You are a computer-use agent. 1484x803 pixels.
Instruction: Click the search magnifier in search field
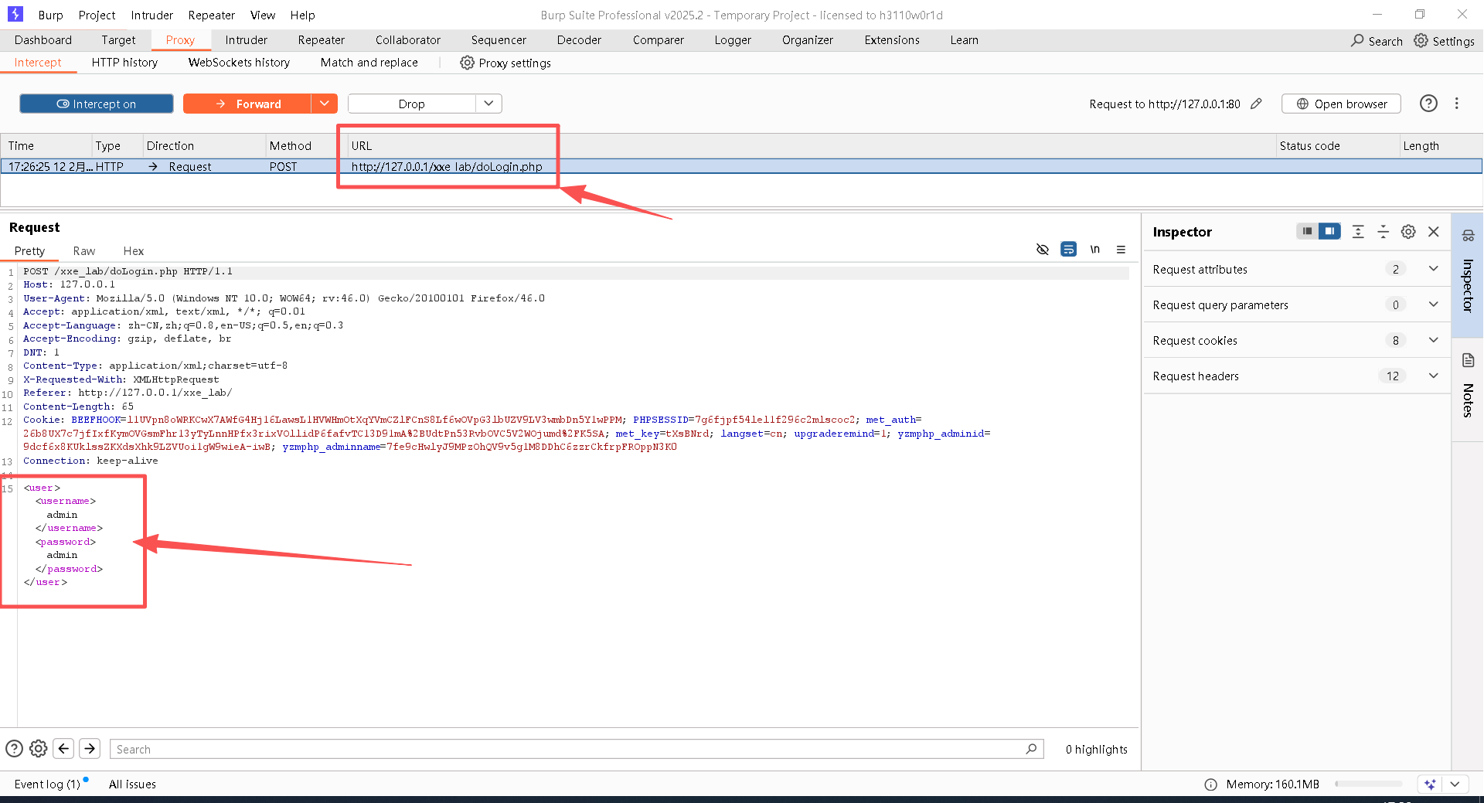coord(1031,748)
